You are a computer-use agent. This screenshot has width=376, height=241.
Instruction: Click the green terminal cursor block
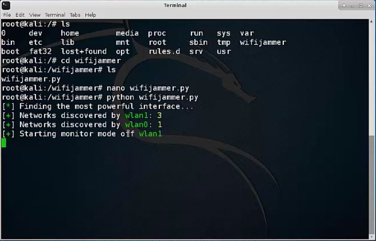[x=3, y=143]
